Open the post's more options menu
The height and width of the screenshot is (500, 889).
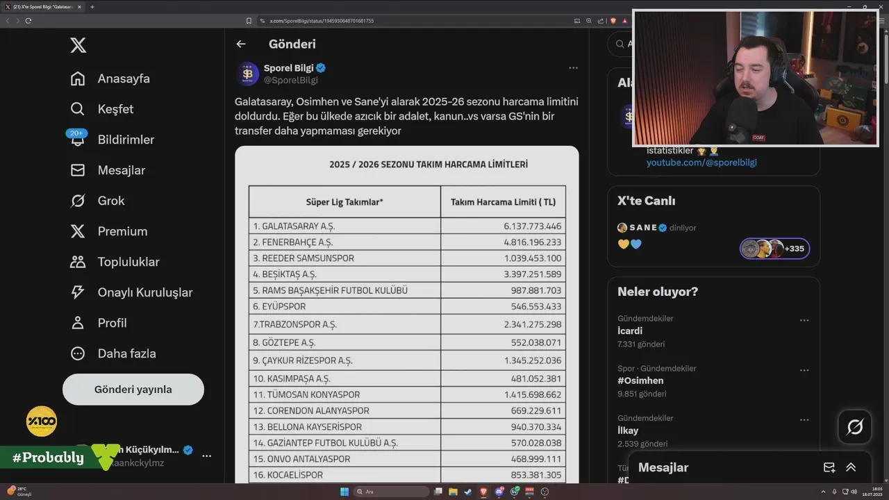[573, 68]
